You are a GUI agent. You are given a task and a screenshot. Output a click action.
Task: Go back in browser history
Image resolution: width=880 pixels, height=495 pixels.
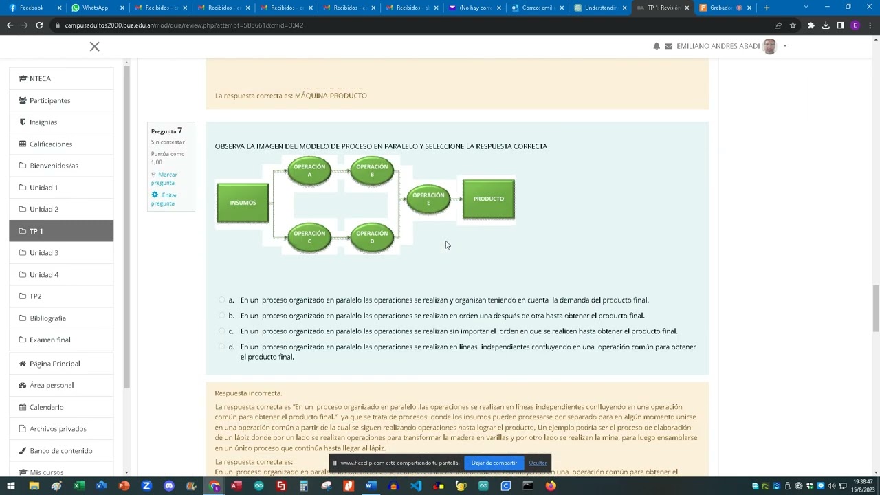[10, 25]
